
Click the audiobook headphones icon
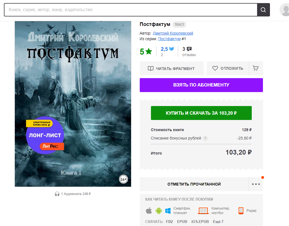[x=57, y=194]
